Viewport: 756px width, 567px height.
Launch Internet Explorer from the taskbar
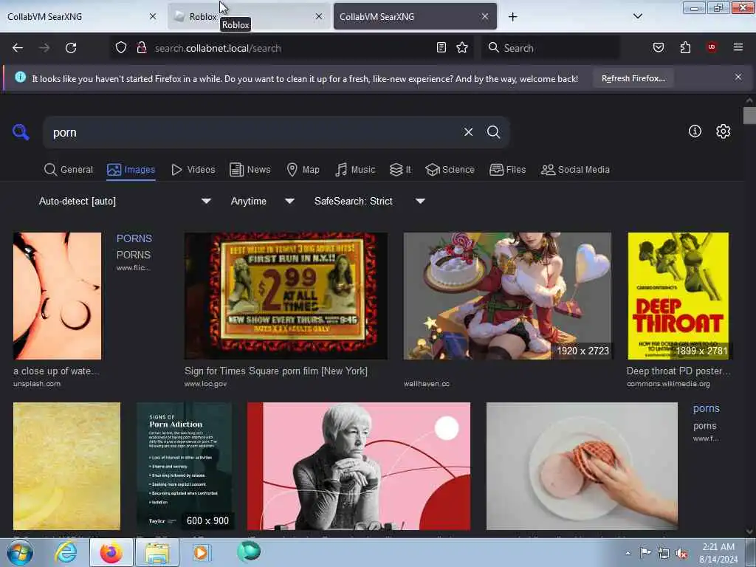(66, 552)
